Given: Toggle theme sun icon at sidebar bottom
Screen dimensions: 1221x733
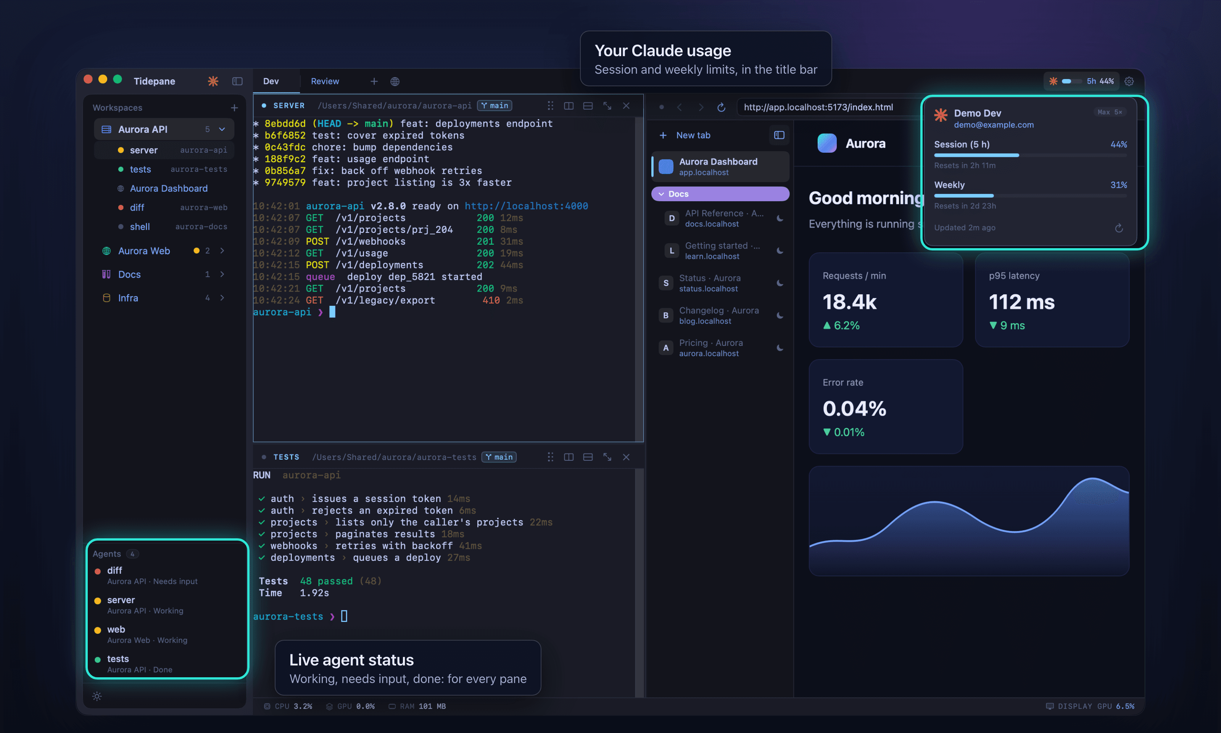Looking at the screenshot, I should click(x=97, y=696).
